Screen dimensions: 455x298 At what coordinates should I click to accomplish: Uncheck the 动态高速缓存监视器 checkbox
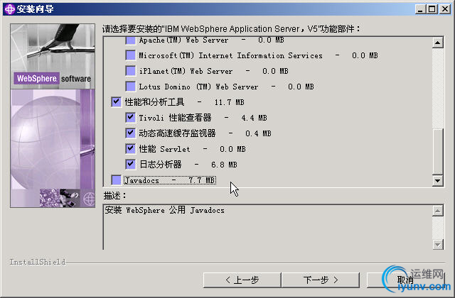coord(131,133)
